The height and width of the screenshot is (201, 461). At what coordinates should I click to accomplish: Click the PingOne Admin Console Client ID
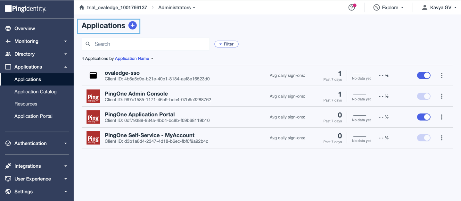(x=158, y=100)
